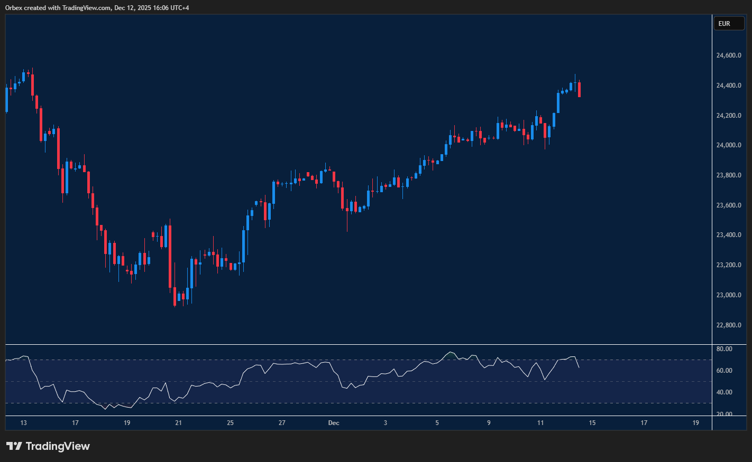
Task: Select the "15" date label on the axis
Action: point(592,423)
